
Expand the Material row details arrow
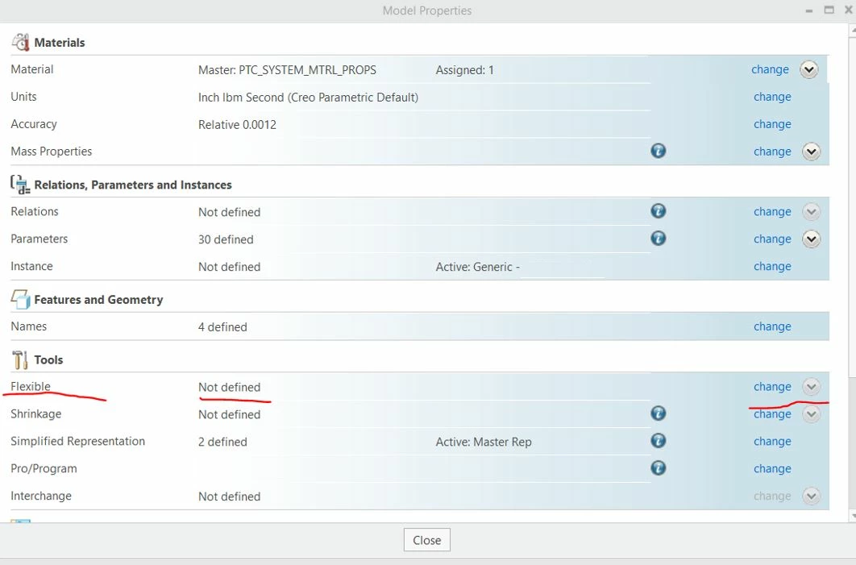[809, 69]
